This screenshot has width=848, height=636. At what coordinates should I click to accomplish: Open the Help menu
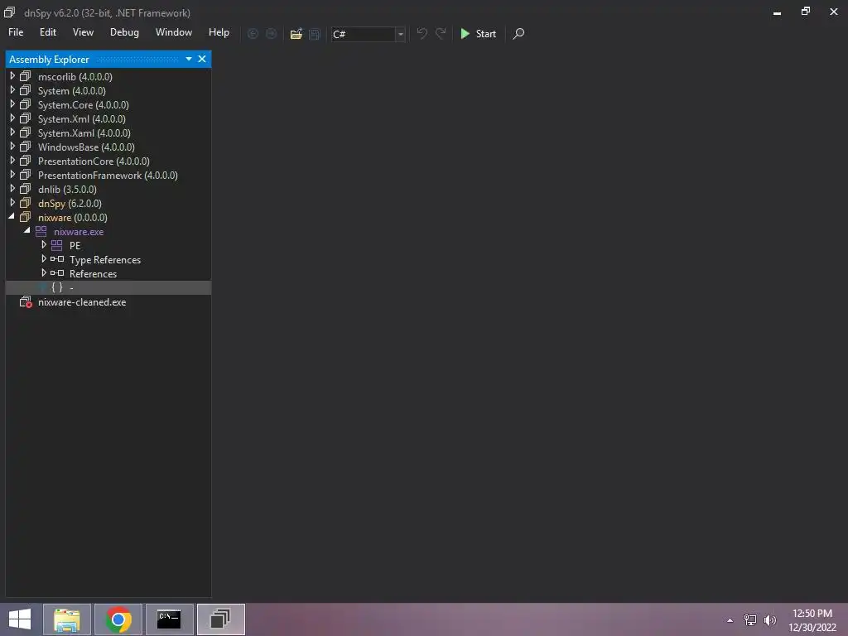tap(219, 32)
